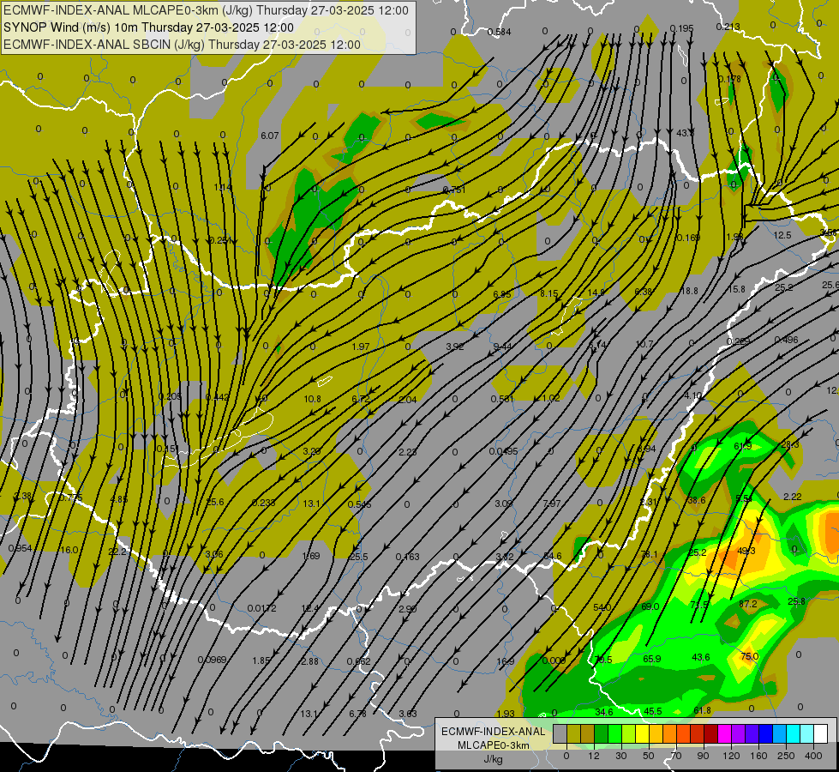The width and height of the screenshot is (839, 772).
Task: Select legend label MLCAPE0-3km
Action: (x=494, y=745)
